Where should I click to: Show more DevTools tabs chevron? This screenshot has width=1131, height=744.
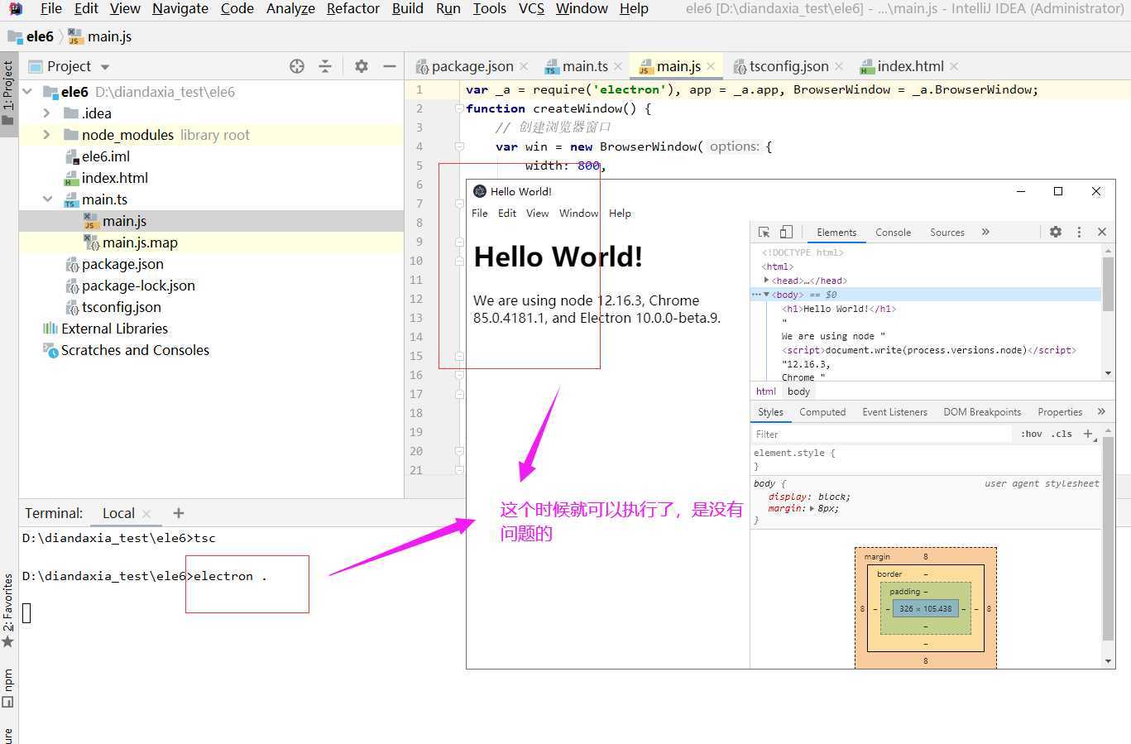pos(985,232)
